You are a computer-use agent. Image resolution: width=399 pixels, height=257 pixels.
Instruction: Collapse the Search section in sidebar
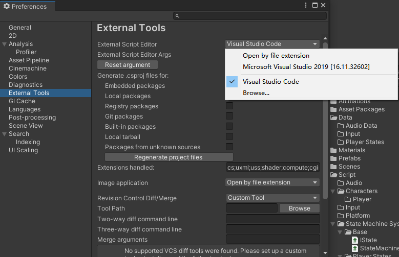[4, 134]
